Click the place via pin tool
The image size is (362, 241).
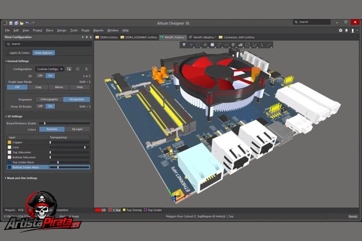tap(233, 45)
